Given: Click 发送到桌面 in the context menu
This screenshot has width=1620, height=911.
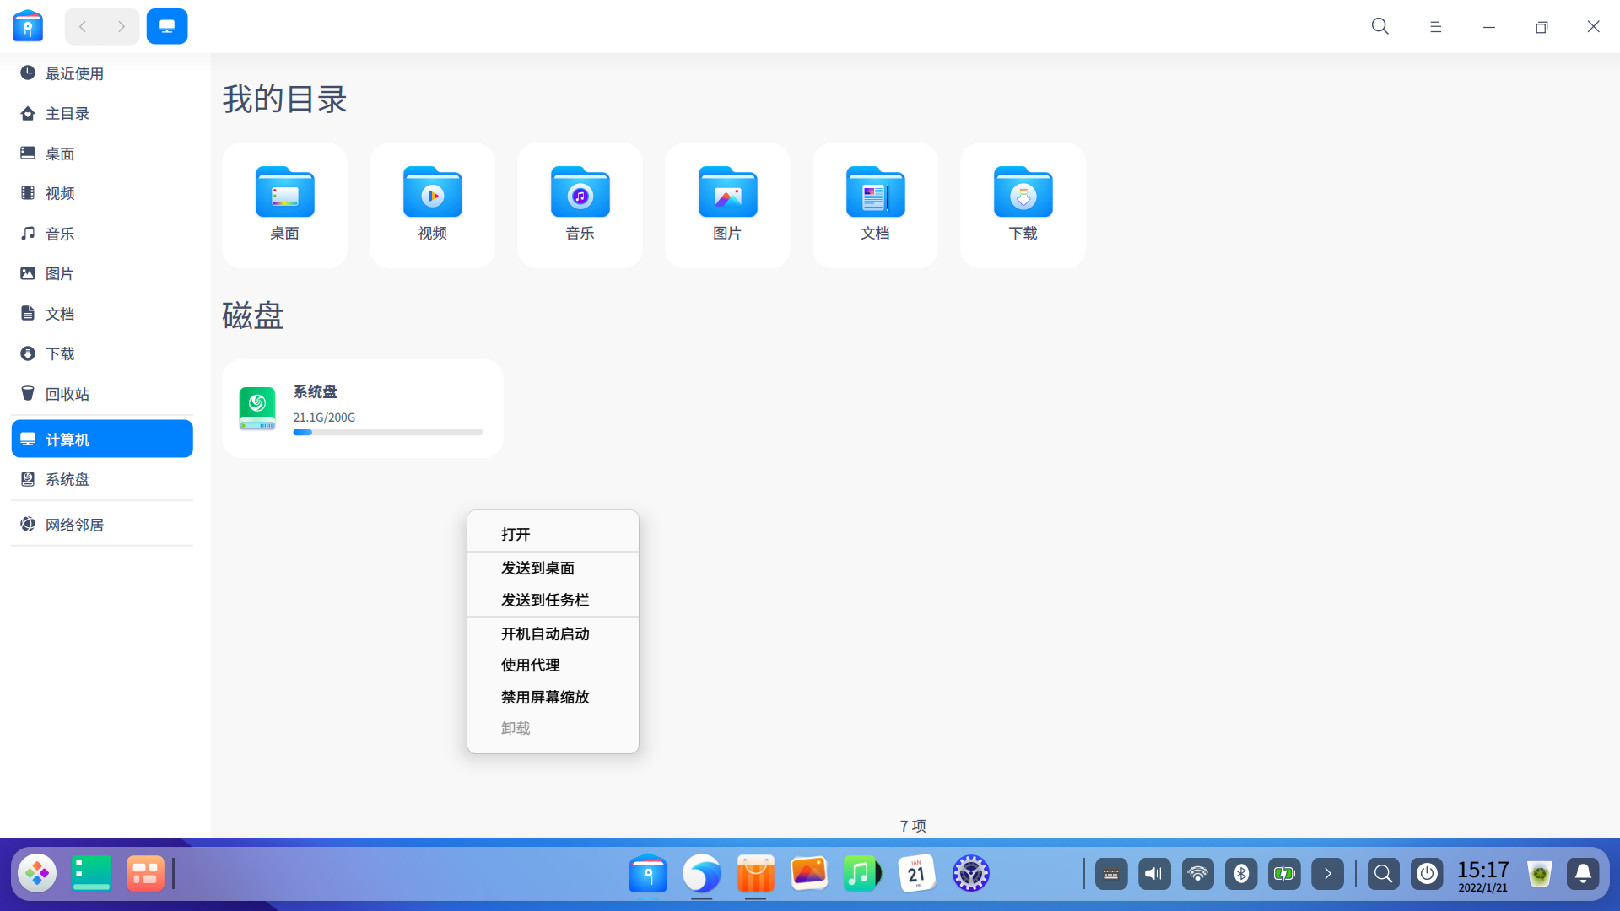Looking at the screenshot, I should 537,568.
